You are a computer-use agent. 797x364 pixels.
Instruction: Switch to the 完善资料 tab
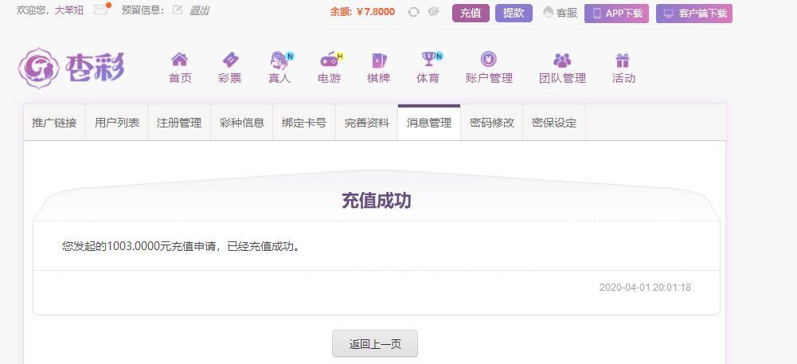tap(367, 123)
